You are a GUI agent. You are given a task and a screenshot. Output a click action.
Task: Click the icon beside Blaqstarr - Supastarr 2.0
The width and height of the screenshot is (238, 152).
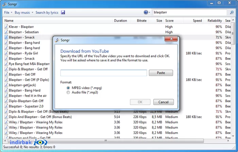click(x=6, y=106)
